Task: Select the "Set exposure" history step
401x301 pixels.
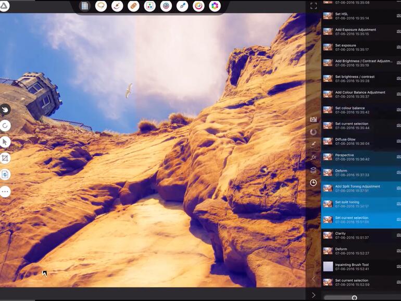Action: pyautogui.click(x=361, y=47)
